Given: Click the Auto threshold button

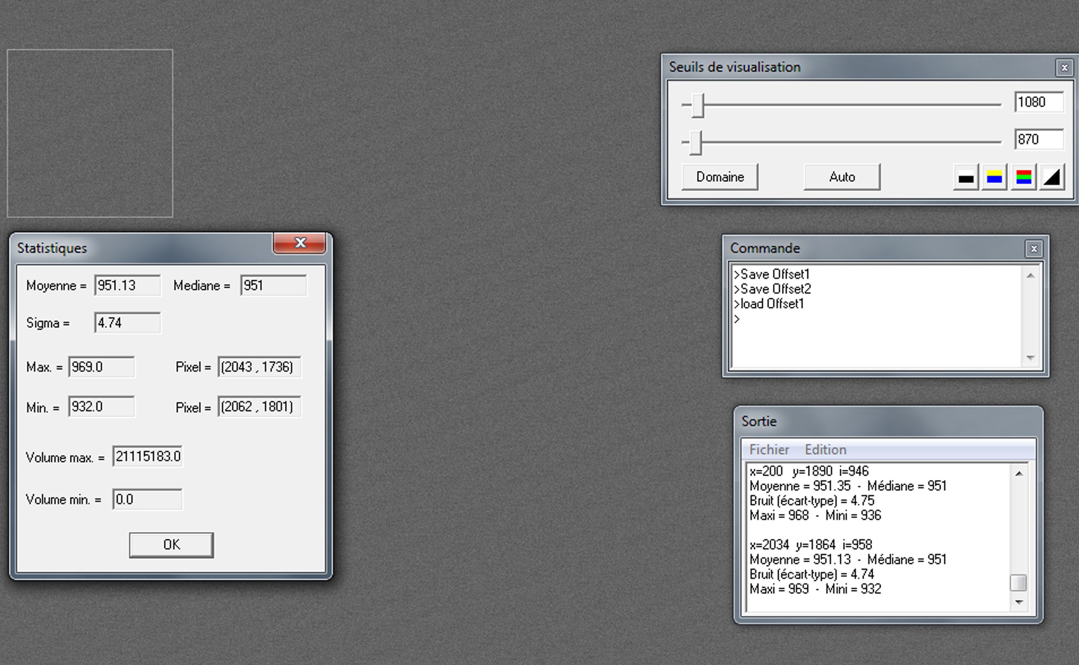Looking at the screenshot, I should [x=841, y=177].
